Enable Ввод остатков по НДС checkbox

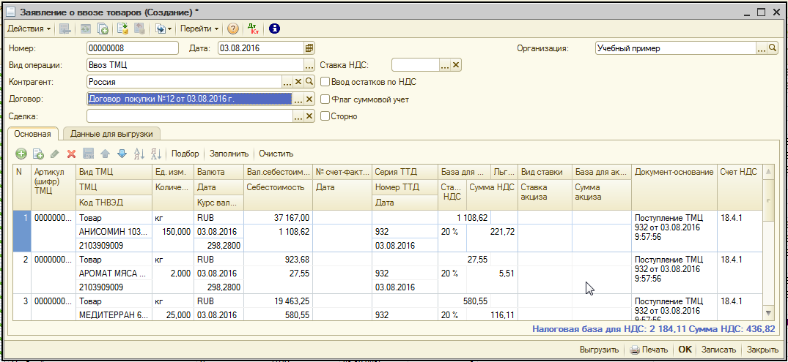tap(325, 82)
